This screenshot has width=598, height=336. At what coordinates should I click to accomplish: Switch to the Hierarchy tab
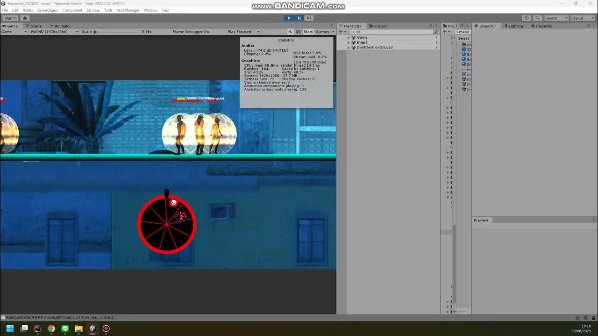350,26
